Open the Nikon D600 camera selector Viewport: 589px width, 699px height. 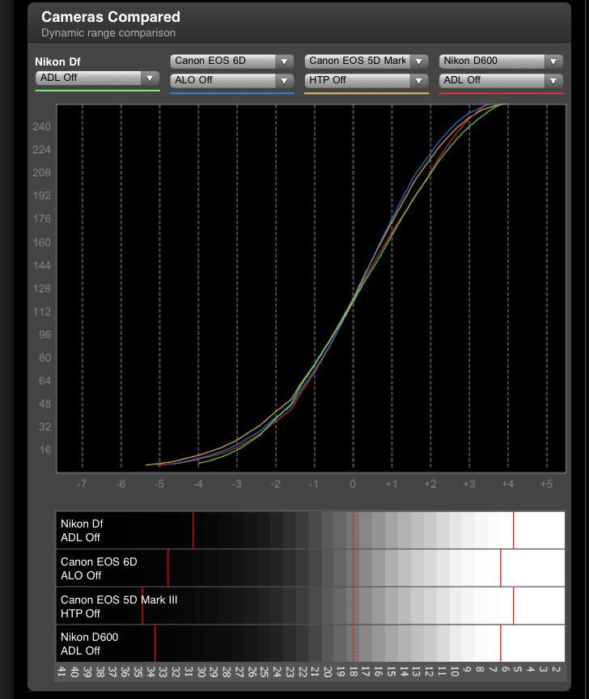[500, 61]
